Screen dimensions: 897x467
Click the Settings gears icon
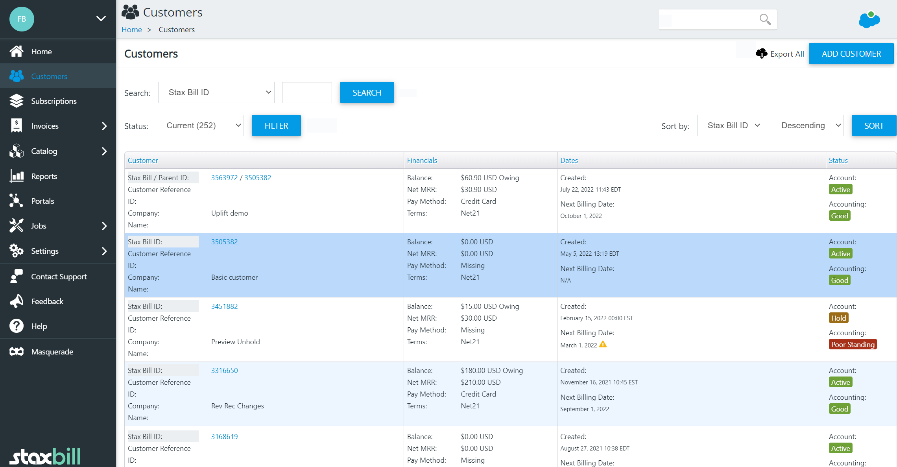click(17, 251)
